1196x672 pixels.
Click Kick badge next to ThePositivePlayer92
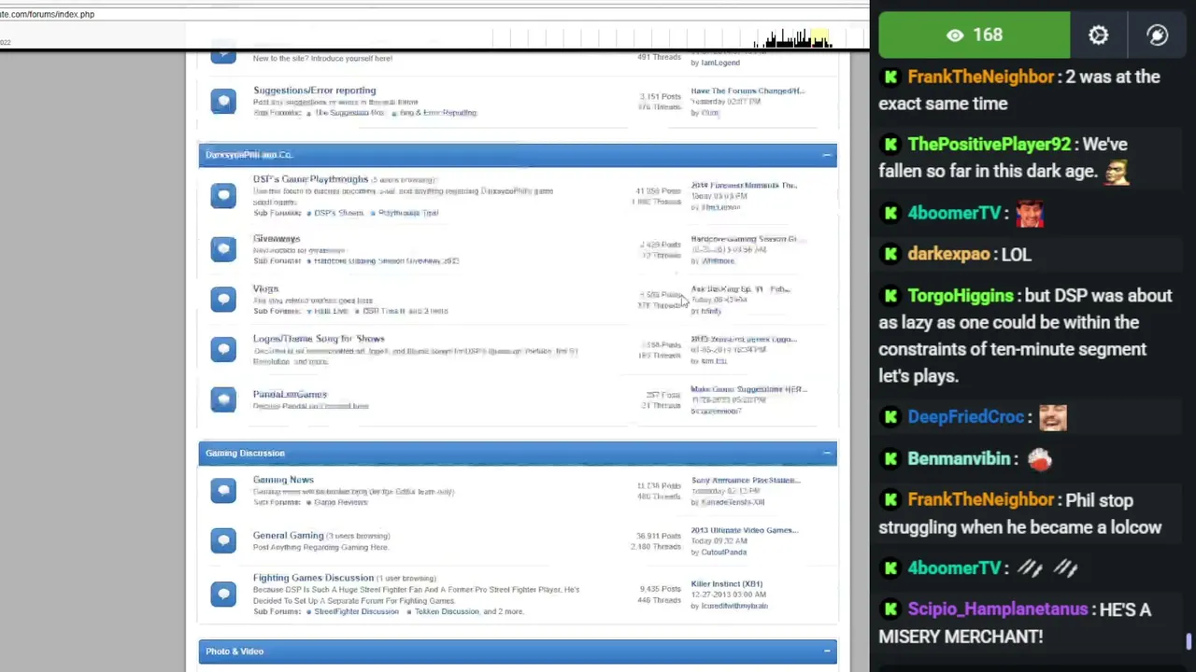pyautogui.click(x=890, y=145)
